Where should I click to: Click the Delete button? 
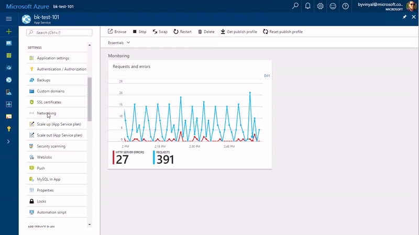click(206, 32)
